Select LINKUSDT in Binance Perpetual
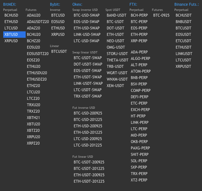The image size is (202, 191). [184, 54]
